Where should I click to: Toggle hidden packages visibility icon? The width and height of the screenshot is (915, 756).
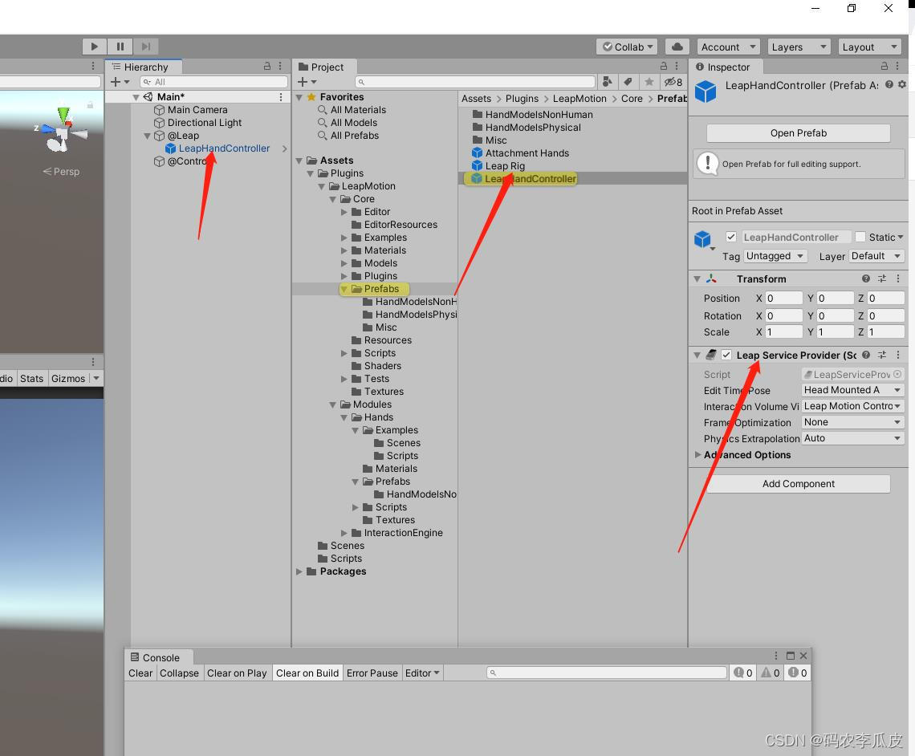pos(673,82)
